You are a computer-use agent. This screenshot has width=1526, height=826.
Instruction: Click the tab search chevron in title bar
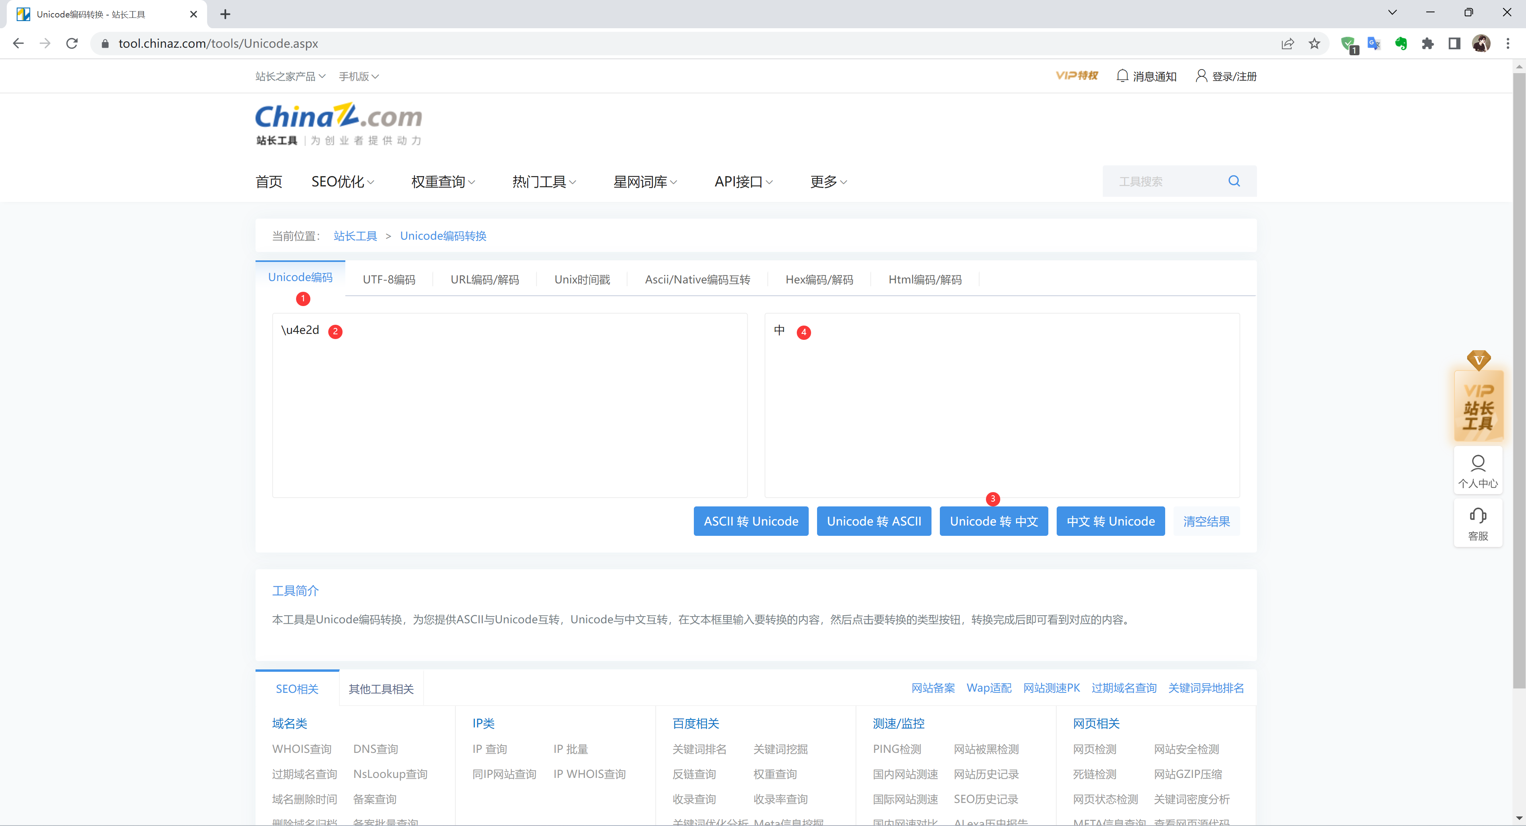point(1393,12)
